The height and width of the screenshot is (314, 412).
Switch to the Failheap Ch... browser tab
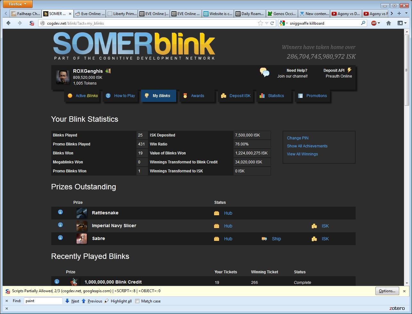tap(26, 13)
